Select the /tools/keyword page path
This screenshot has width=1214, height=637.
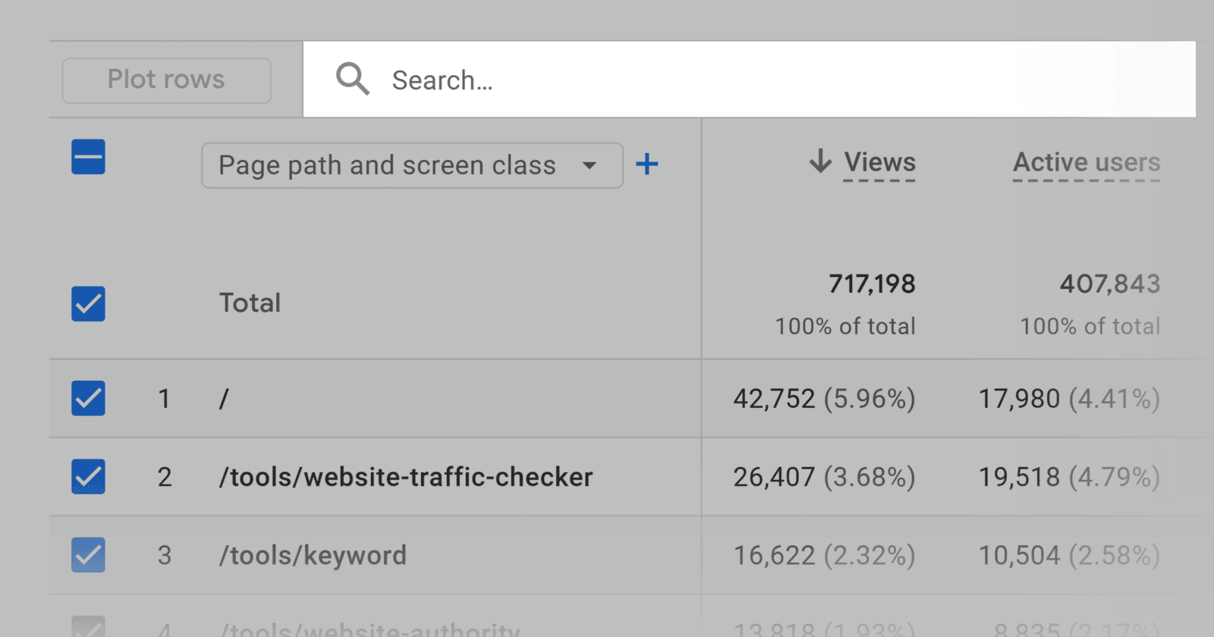313,555
